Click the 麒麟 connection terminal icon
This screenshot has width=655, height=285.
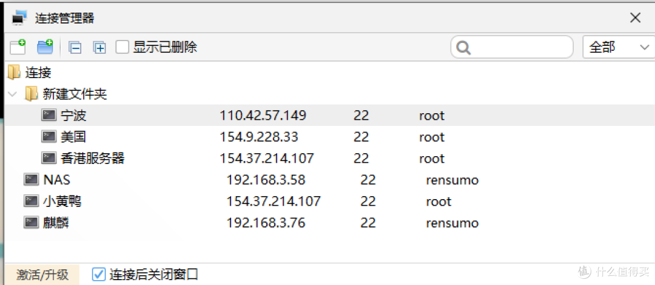[x=32, y=223]
